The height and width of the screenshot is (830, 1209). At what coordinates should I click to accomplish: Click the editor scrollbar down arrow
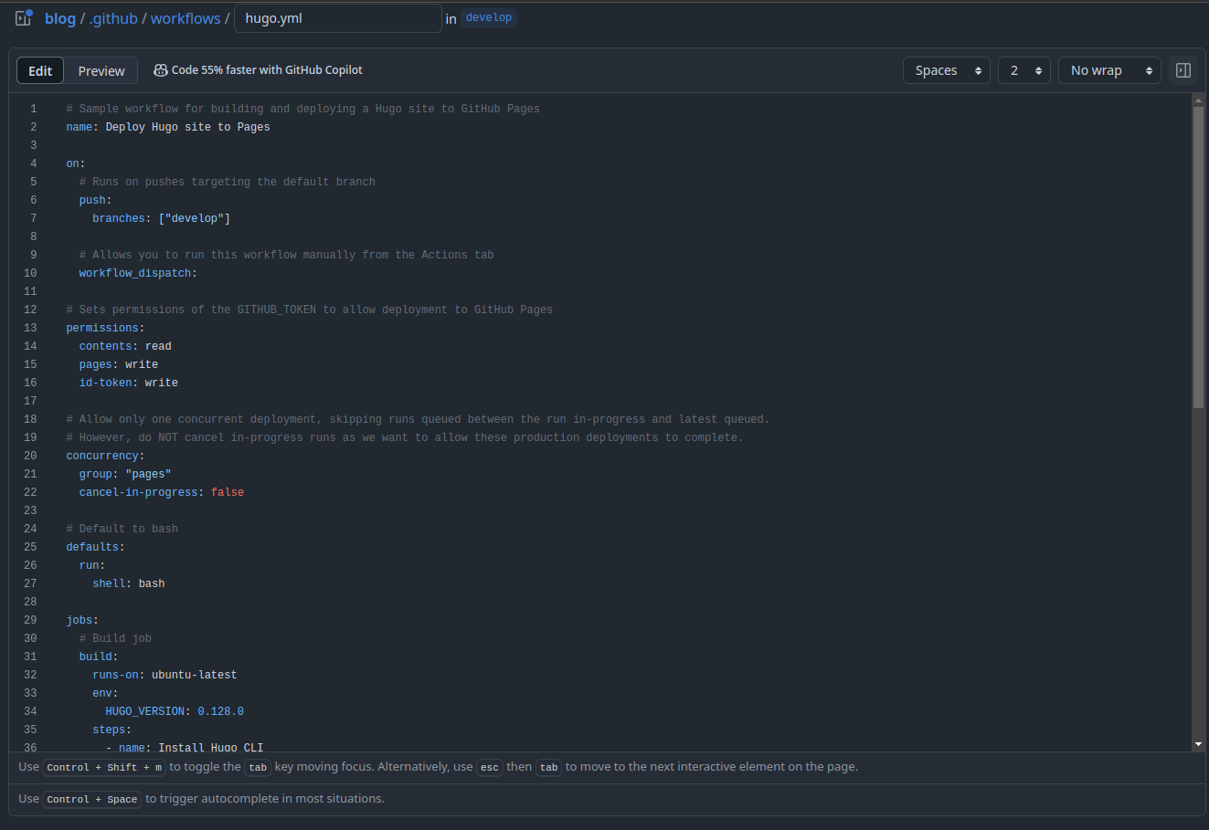1199,744
